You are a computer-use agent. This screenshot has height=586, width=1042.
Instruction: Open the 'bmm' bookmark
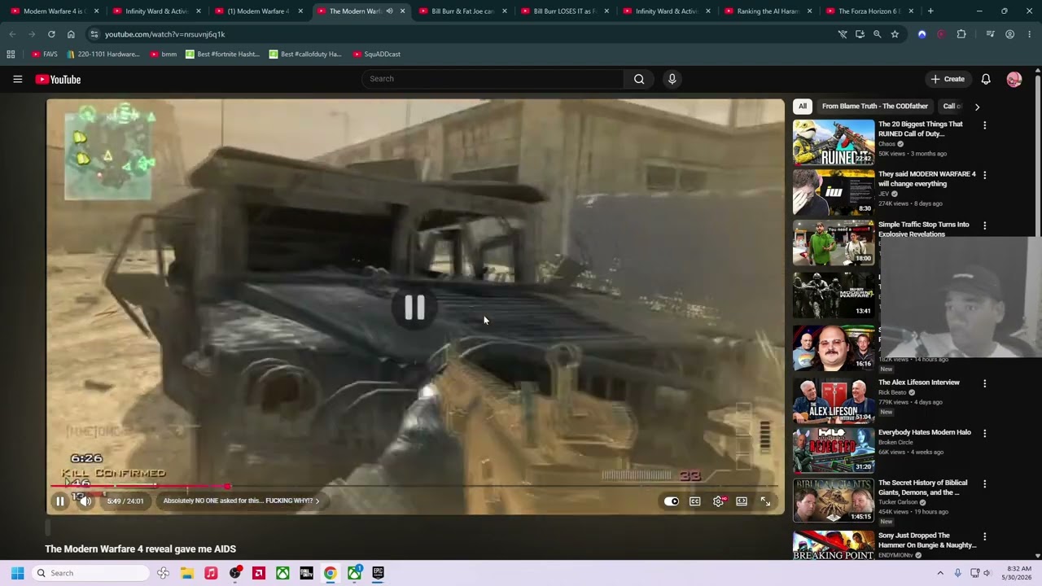click(164, 55)
